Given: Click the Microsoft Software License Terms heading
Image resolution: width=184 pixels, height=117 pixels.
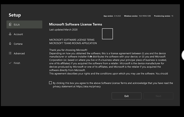Looking at the screenshot, I should (75, 24).
